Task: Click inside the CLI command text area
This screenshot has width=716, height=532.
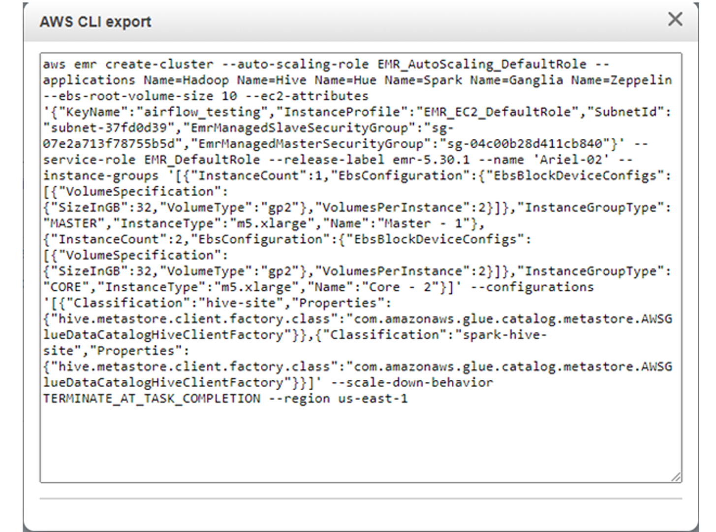Action: coord(361,267)
